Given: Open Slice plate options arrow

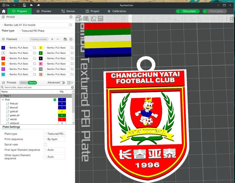Looking at the screenshot, I should tap(178, 11).
